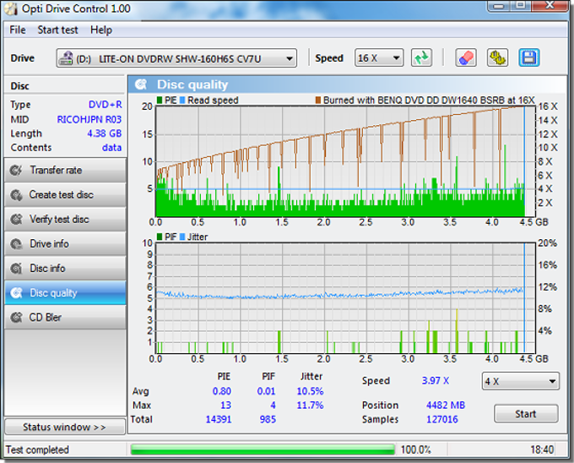
Task: Expand the 4 X test speed dropdown
Action: [x=521, y=381]
